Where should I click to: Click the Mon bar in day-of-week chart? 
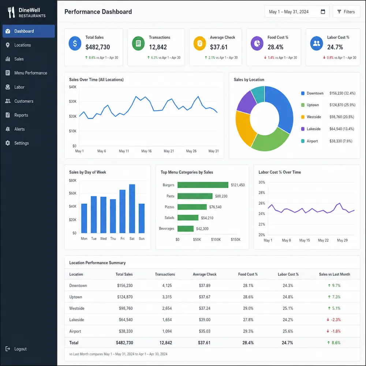pos(84,218)
